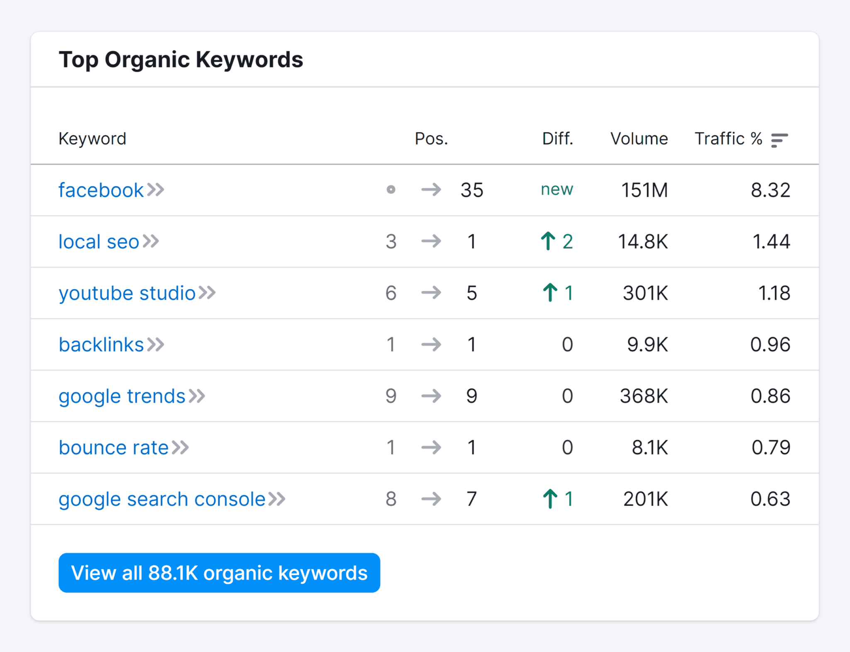
Task: Click the chevron icon next to bounce rate
Action: (x=181, y=447)
